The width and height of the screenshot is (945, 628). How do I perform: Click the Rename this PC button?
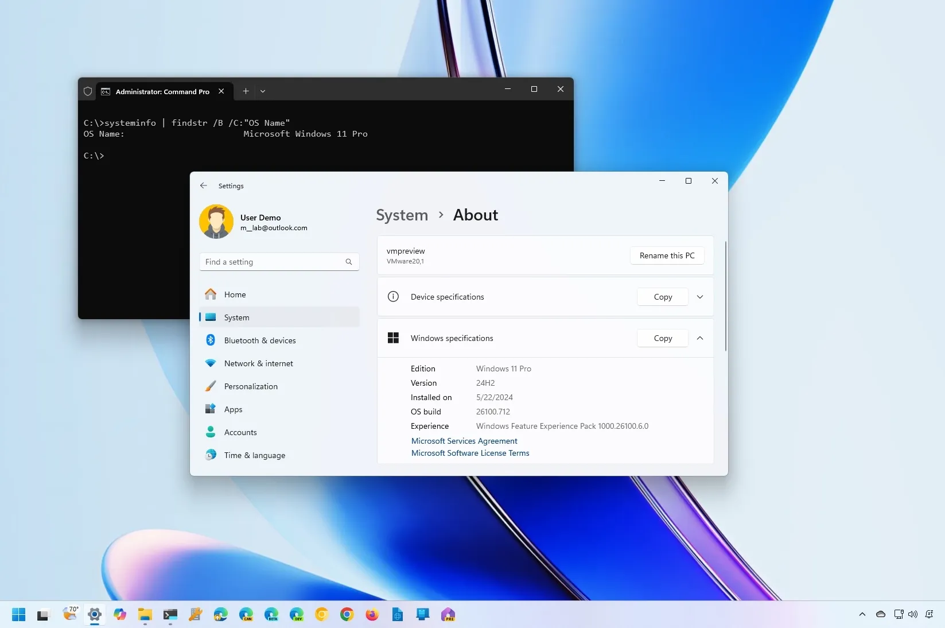[x=667, y=255]
